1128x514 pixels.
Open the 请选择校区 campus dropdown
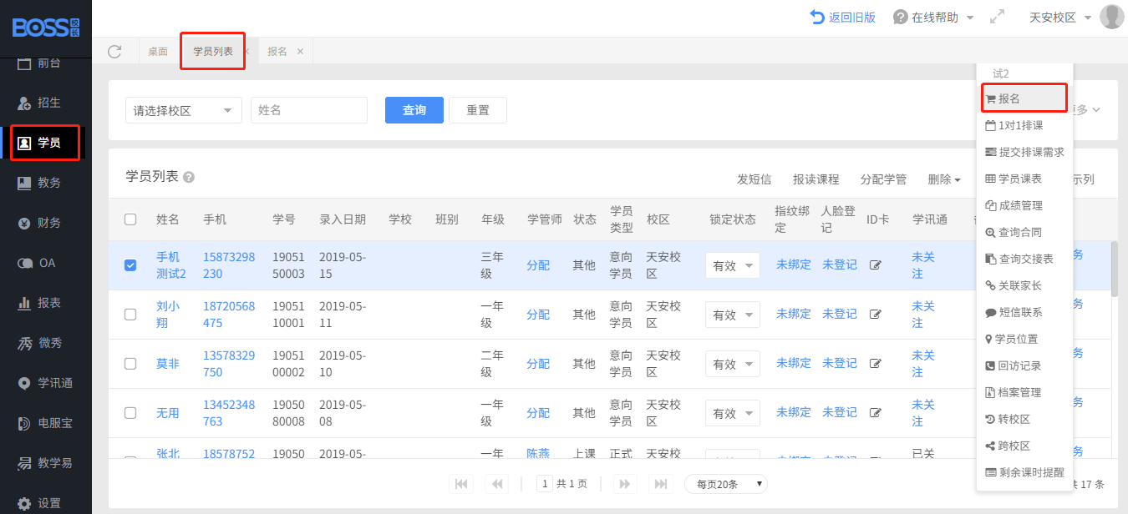(x=184, y=110)
